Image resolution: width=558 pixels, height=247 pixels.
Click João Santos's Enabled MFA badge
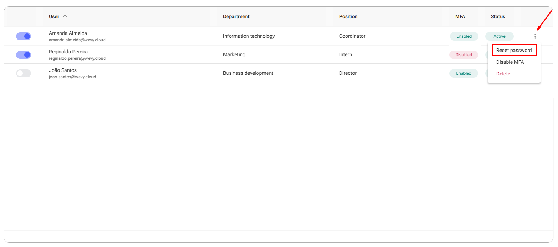(464, 73)
